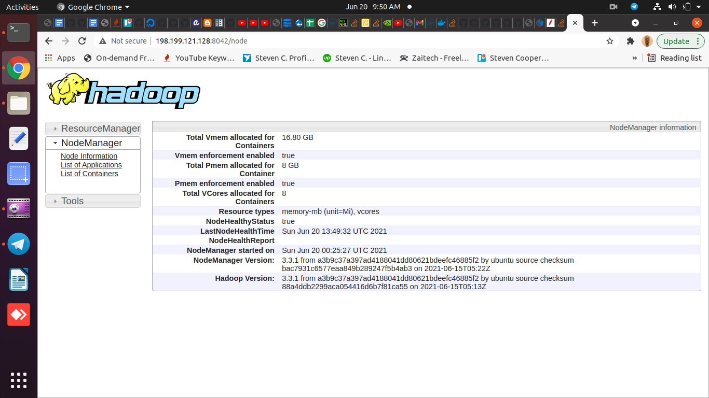Open the Zaitech - Freel… bookmark
Viewport: 709px width, 398px height.
coord(434,58)
